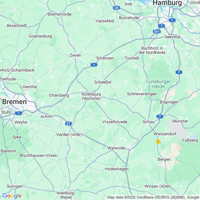This screenshot has height=200, width=200.
Task: Select the Verden (Aller) label
Action: [x=69, y=135]
